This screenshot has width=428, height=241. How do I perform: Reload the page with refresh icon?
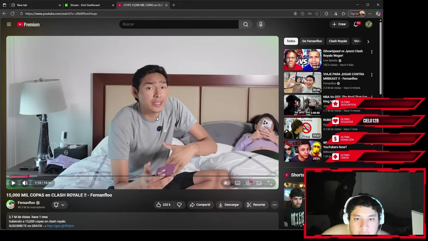(x=12, y=14)
